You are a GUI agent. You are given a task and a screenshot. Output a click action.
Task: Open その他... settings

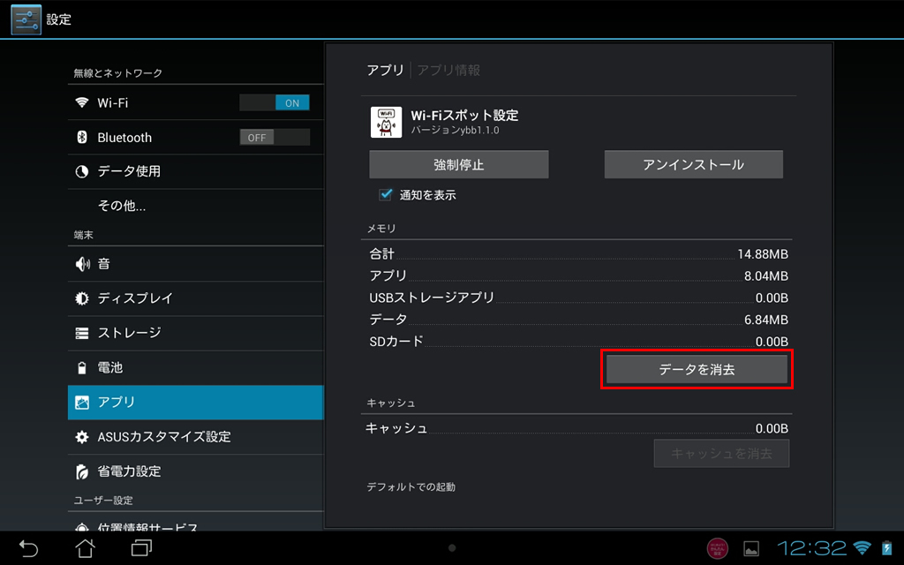click(195, 206)
